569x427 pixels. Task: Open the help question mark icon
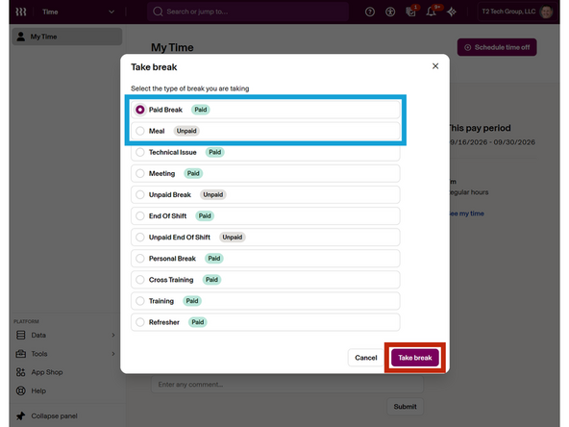[370, 12]
